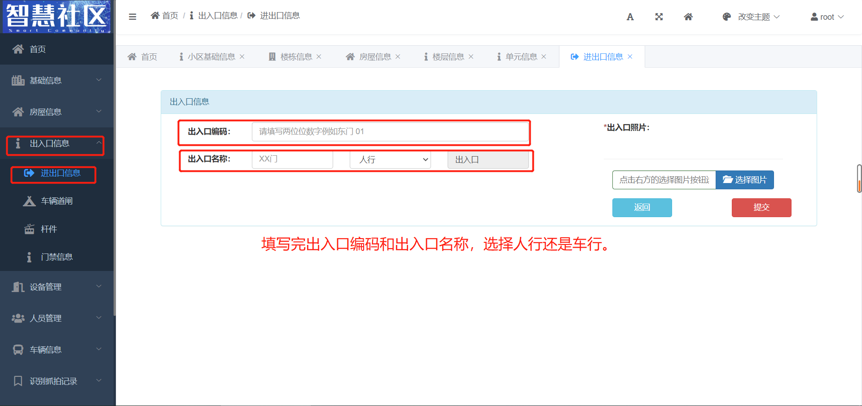862x406 pixels.
Task: Open 车辆道闸 in the sidebar
Action: (x=56, y=201)
